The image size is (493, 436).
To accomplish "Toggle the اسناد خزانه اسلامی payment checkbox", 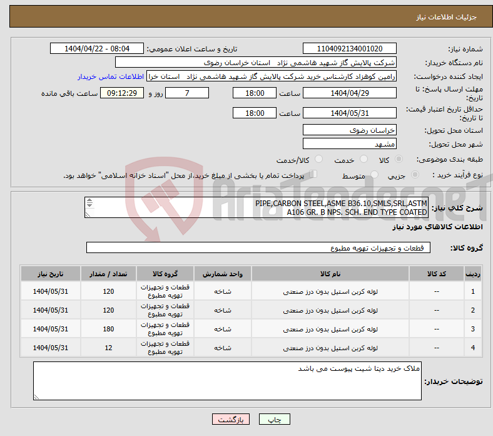I will [313, 174].
